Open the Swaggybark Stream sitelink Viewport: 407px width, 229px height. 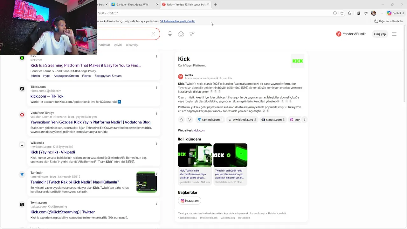coord(108,76)
